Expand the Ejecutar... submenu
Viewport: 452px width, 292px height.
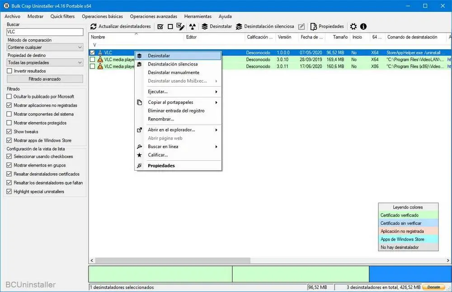tap(178, 92)
